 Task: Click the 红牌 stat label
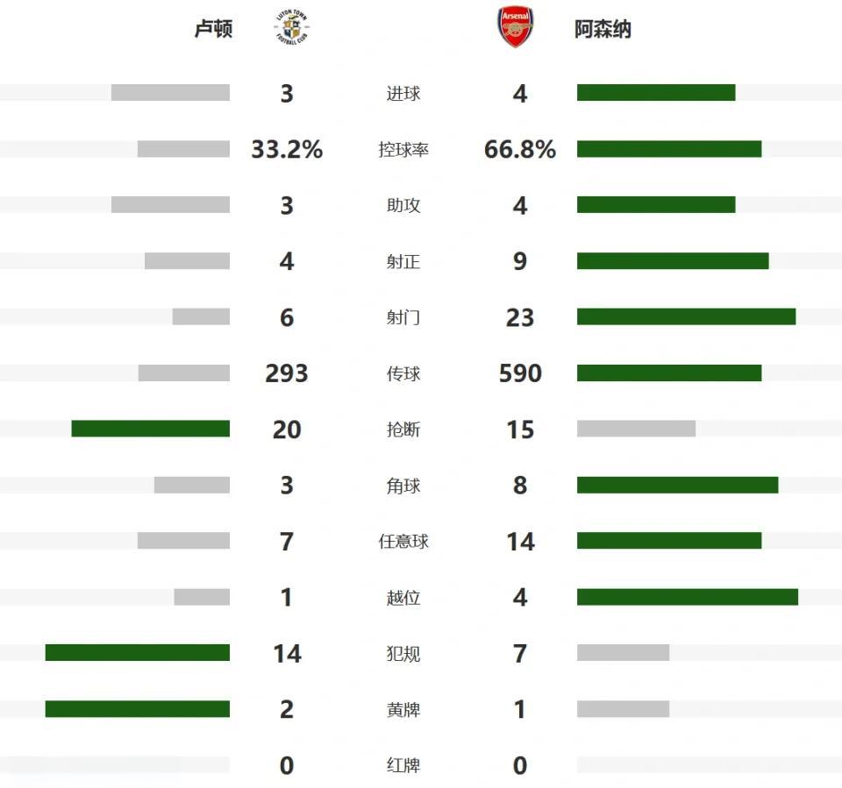(x=403, y=765)
